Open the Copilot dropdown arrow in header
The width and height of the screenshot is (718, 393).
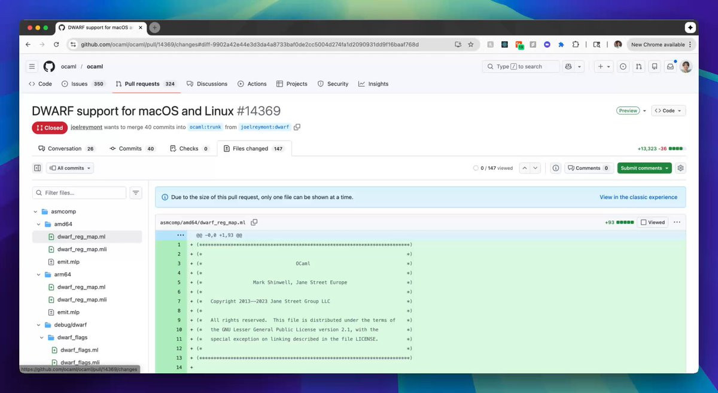[x=580, y=67]
